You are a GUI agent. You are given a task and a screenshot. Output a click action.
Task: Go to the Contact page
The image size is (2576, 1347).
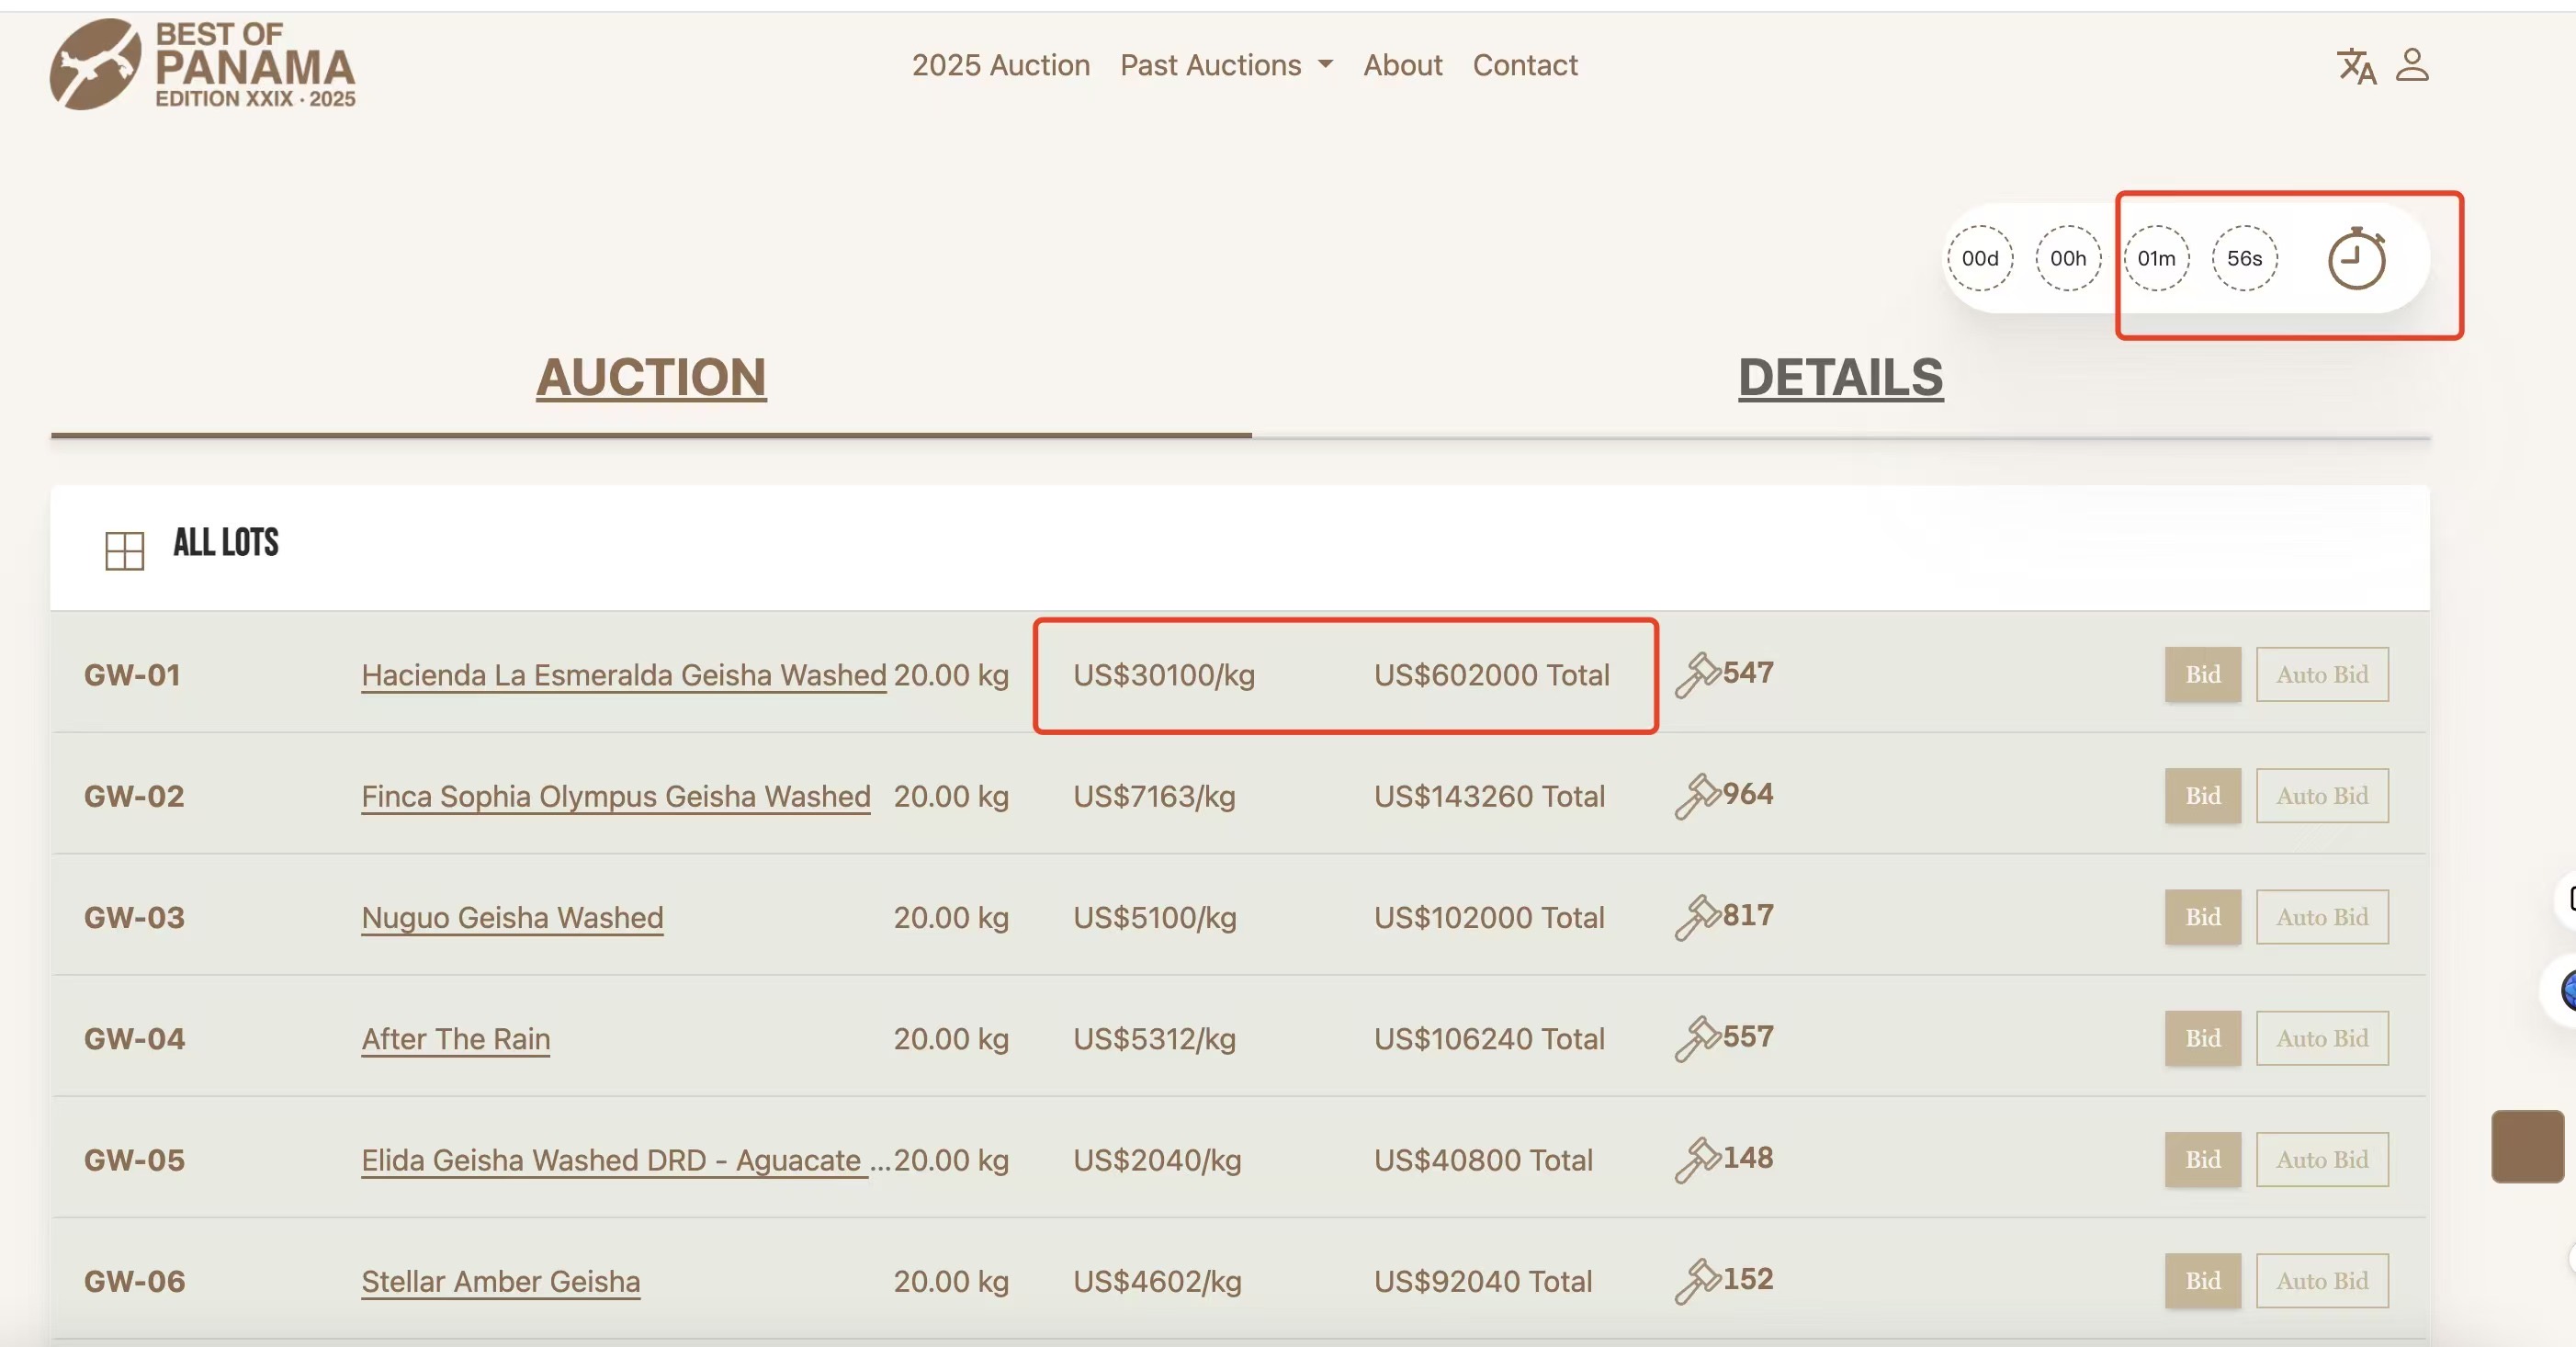(x=1525, y=65)
